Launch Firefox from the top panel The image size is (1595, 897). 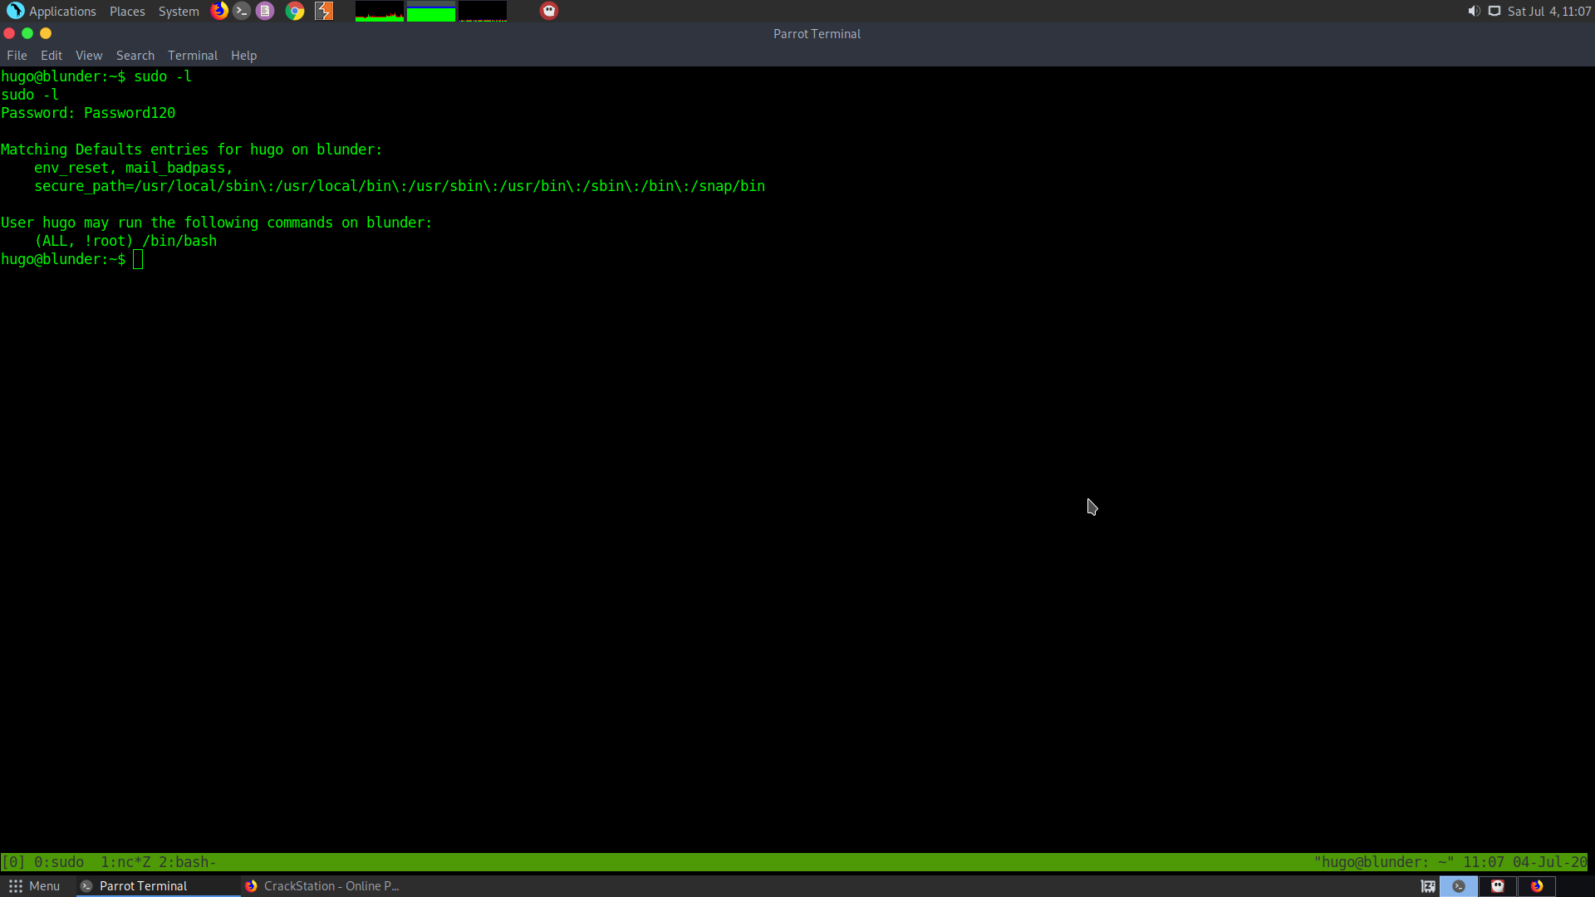219,11
